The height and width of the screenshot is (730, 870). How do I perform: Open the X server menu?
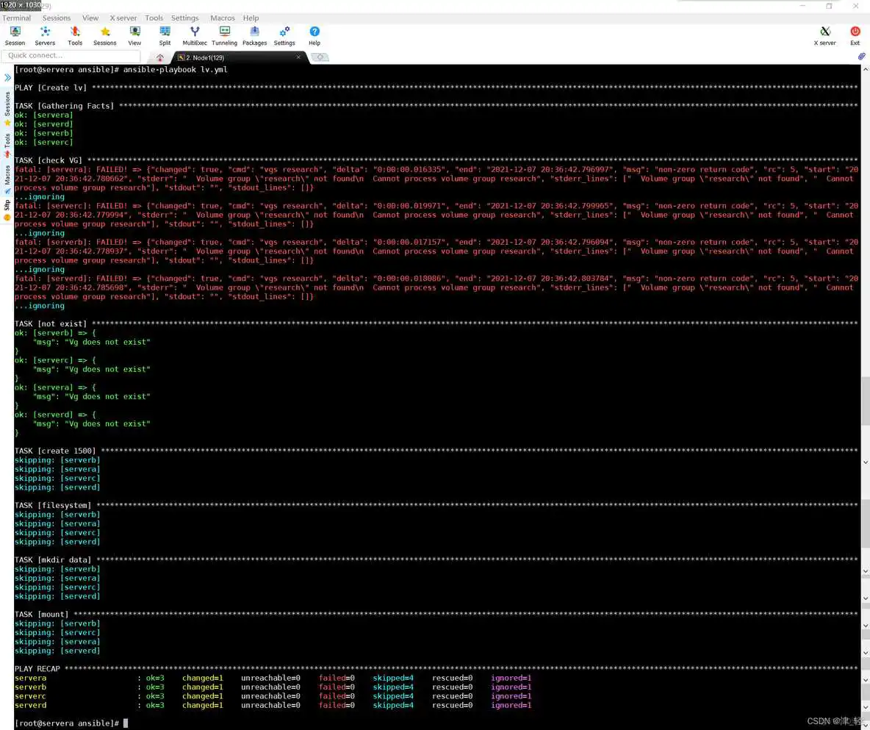point(123,18)
